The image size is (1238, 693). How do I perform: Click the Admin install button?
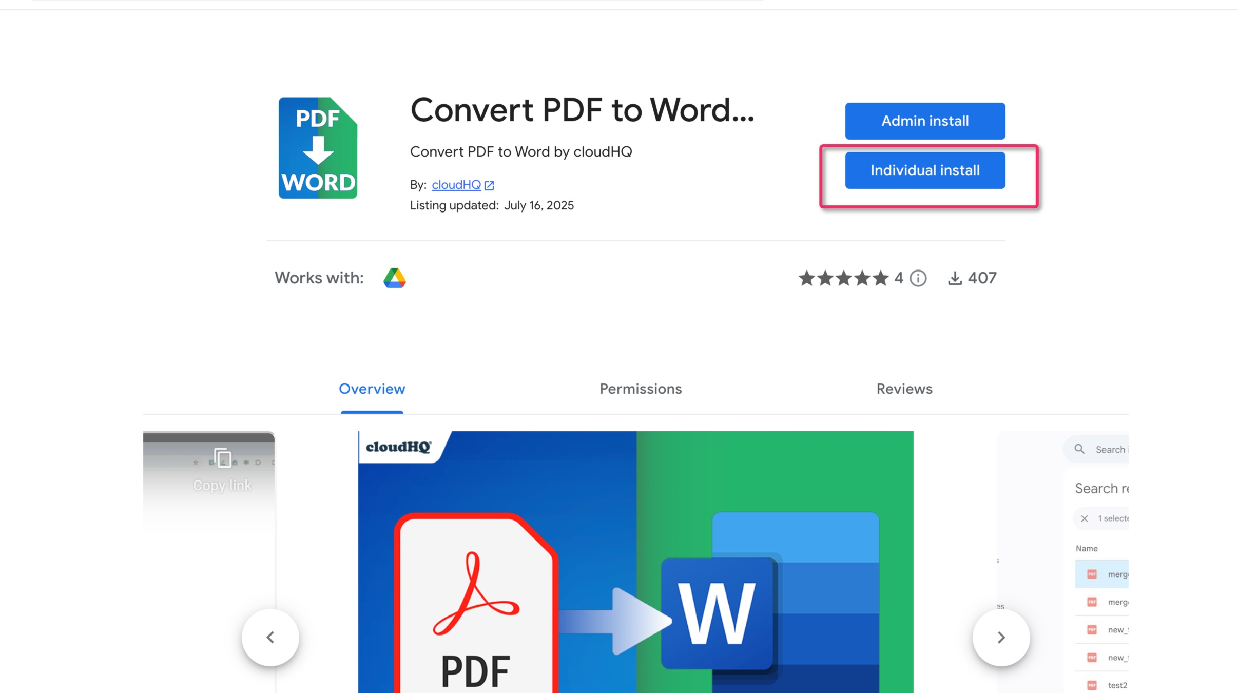pos(925,121)
